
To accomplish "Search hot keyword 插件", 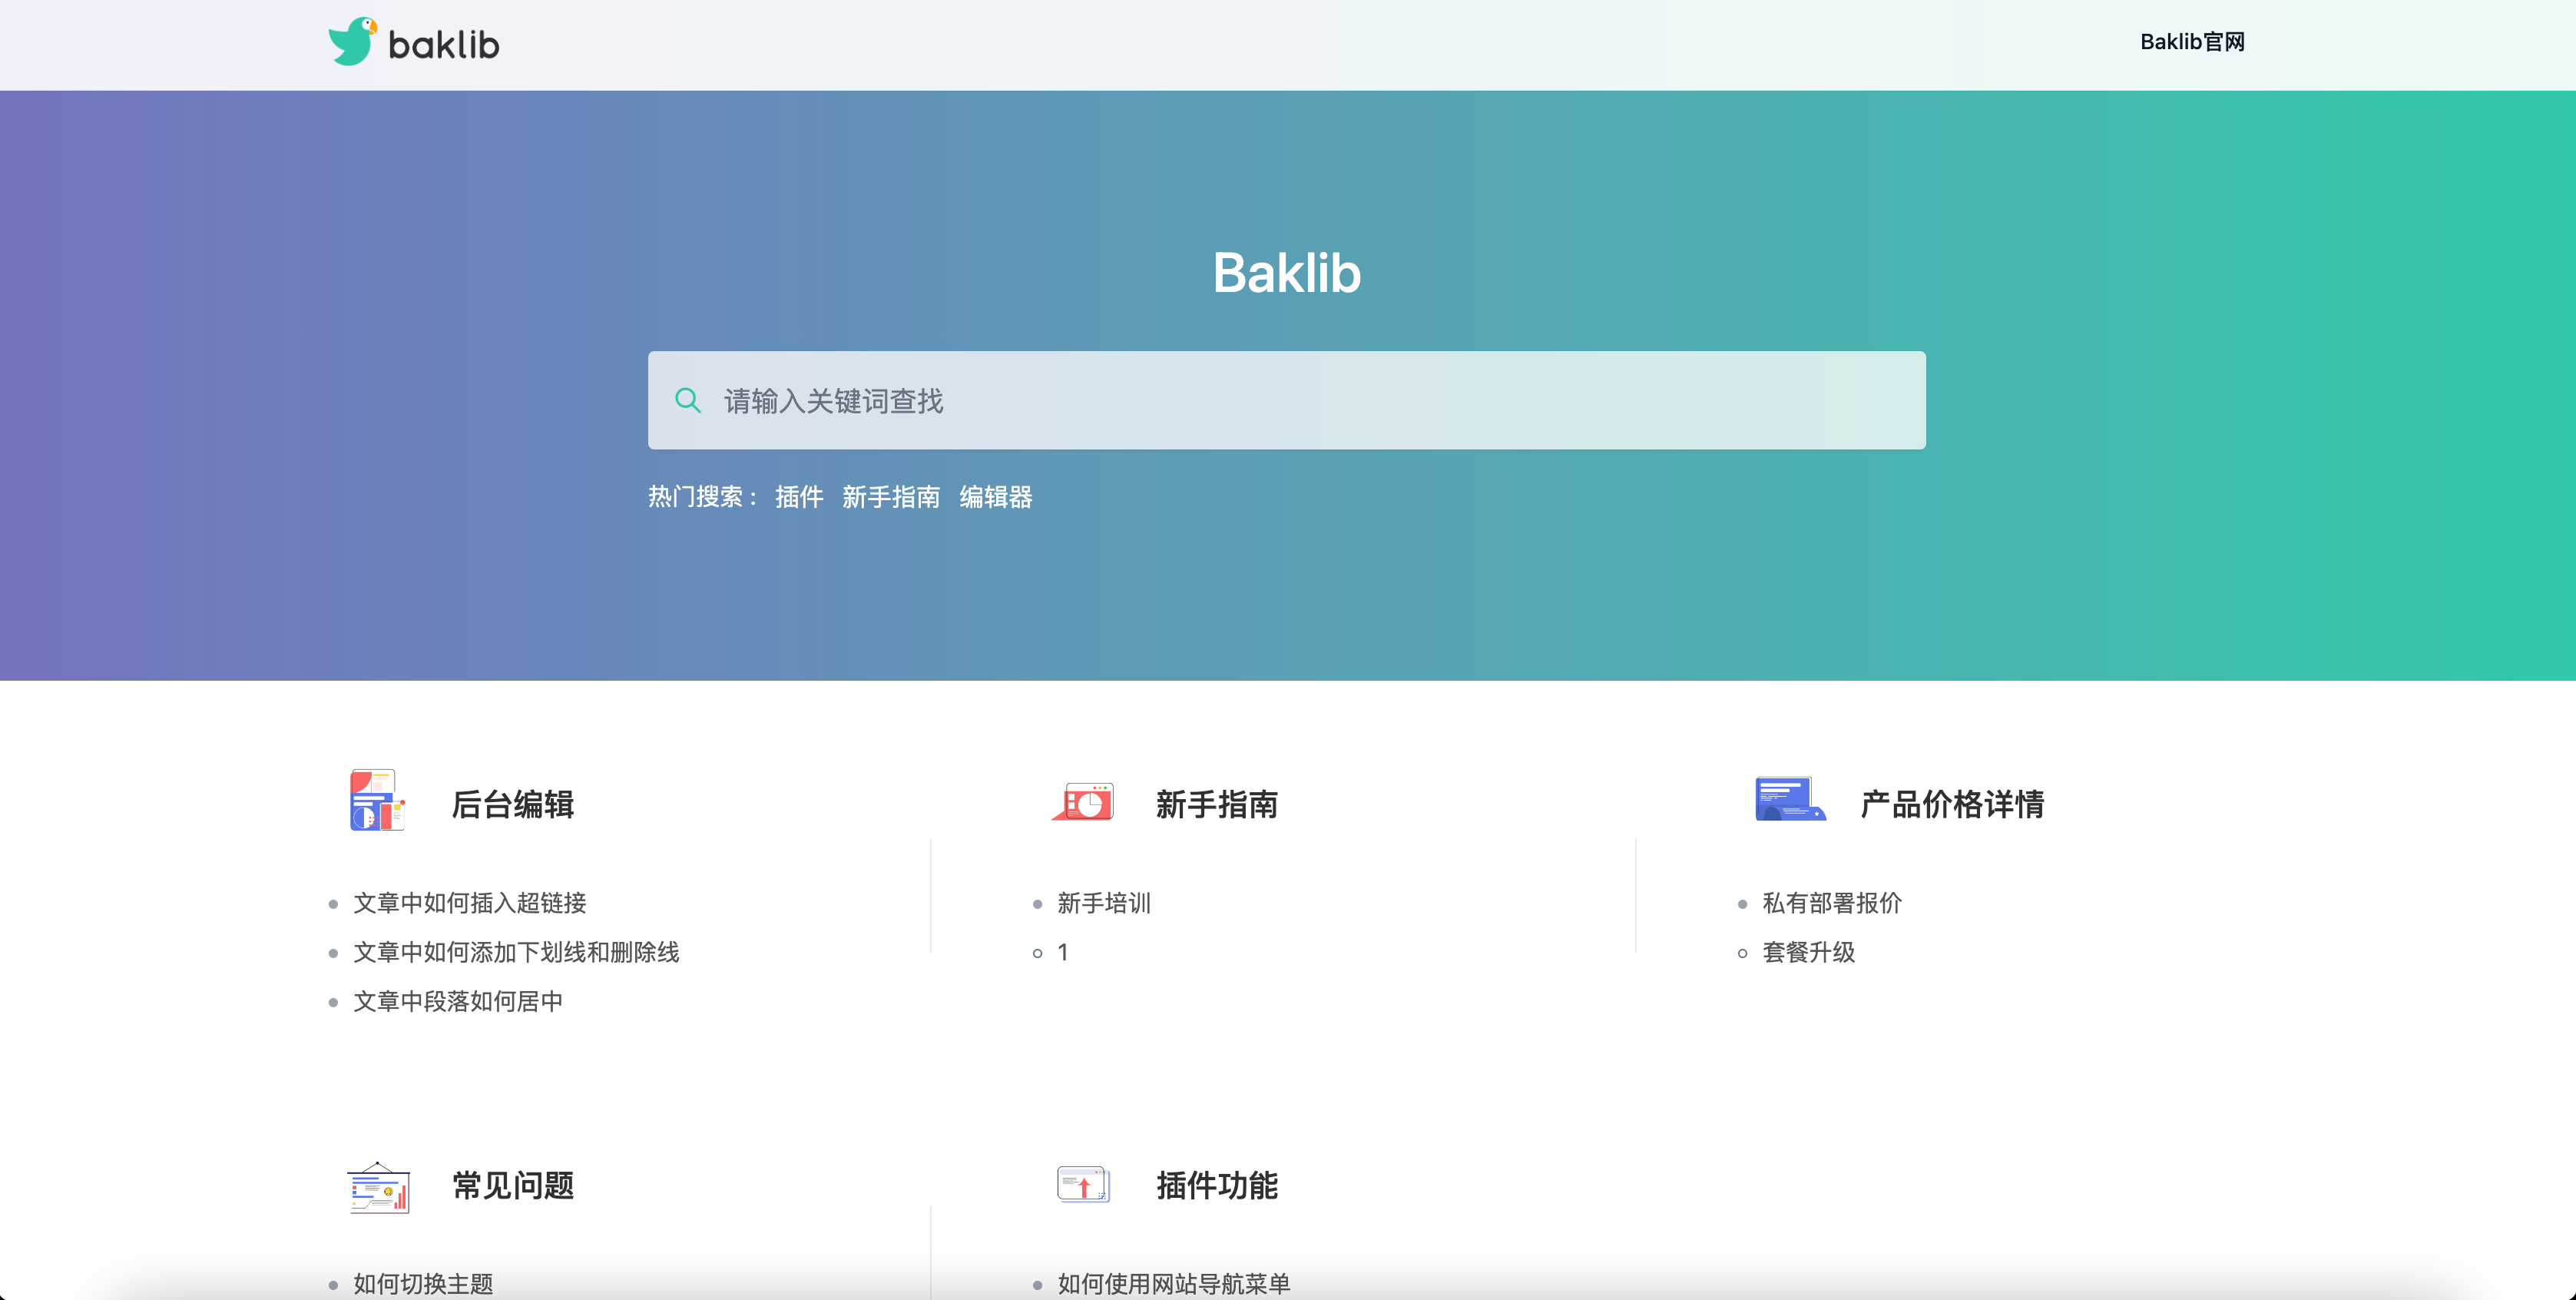I will click(x=799, y=497).
